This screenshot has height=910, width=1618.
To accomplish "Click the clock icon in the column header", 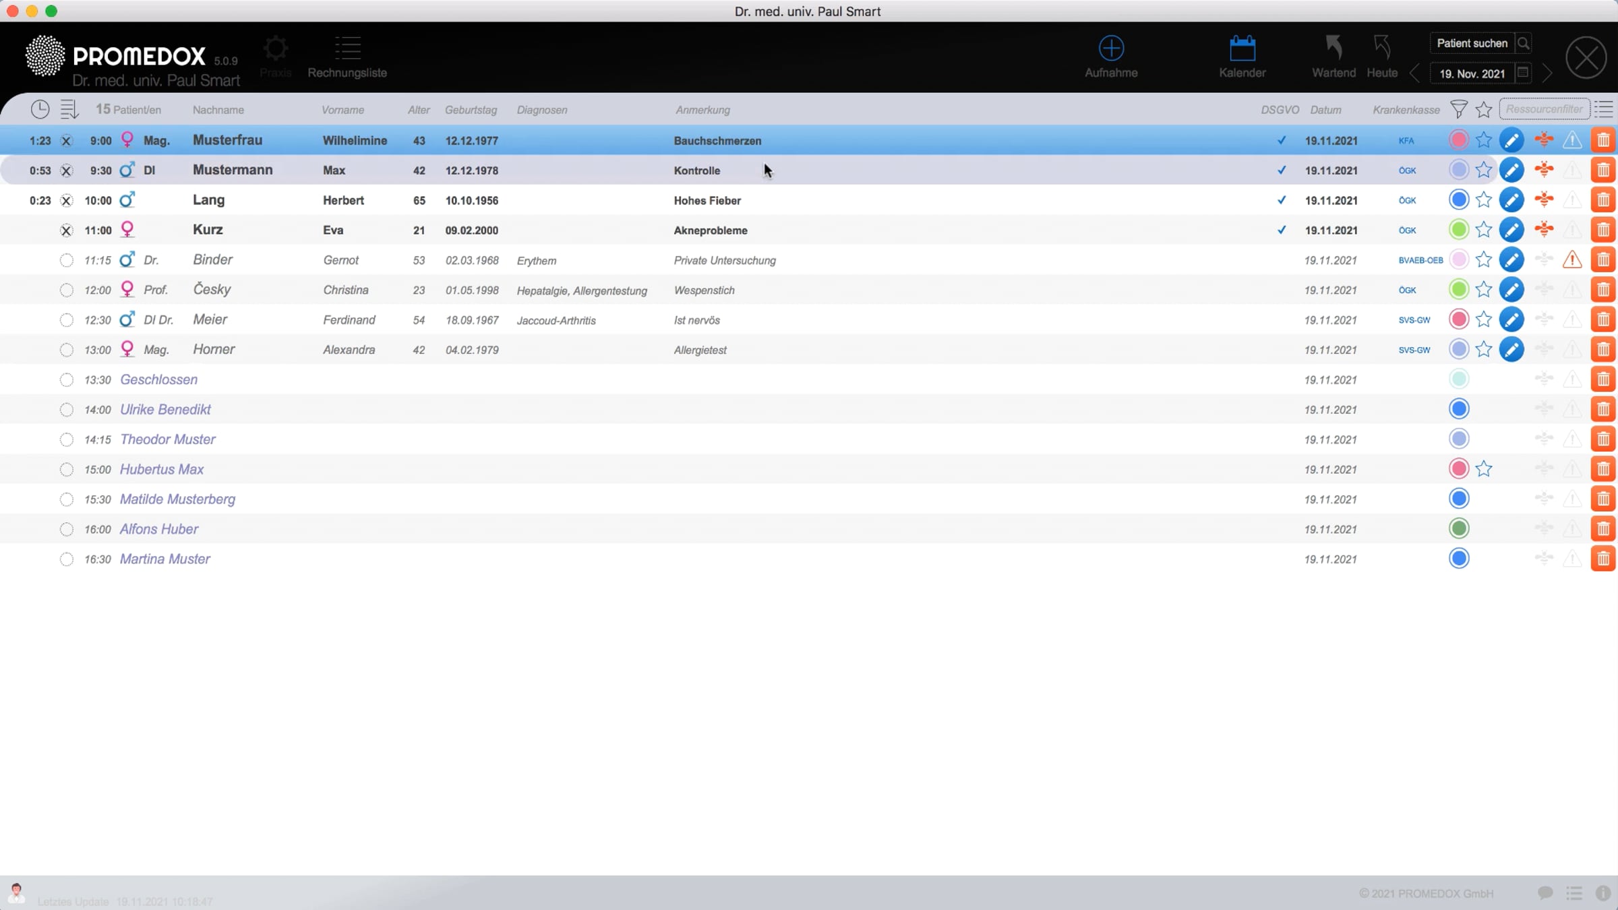I will 40,109.
